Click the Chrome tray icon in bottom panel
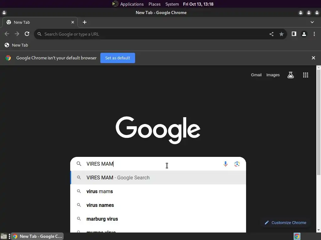This screenshot has height=240, width=321. tap(297, 236)
